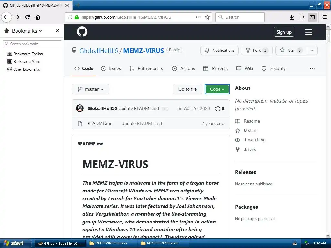Open the Wiki tab
Image resolution: width=331 pixels, height=248 pixels.
click(x=245, y=68)
